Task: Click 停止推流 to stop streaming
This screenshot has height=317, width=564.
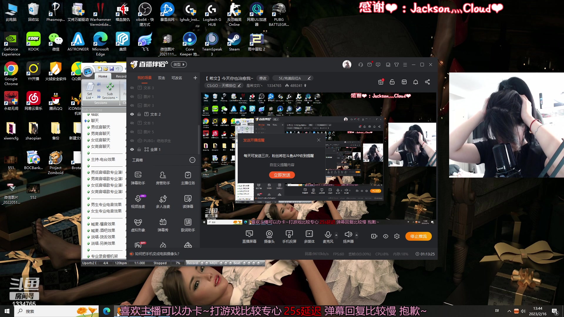Action: (418, 236)
